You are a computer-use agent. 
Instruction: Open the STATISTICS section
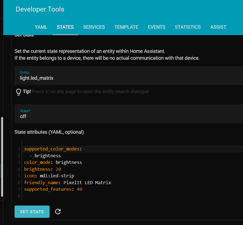(x=188, y=27)
